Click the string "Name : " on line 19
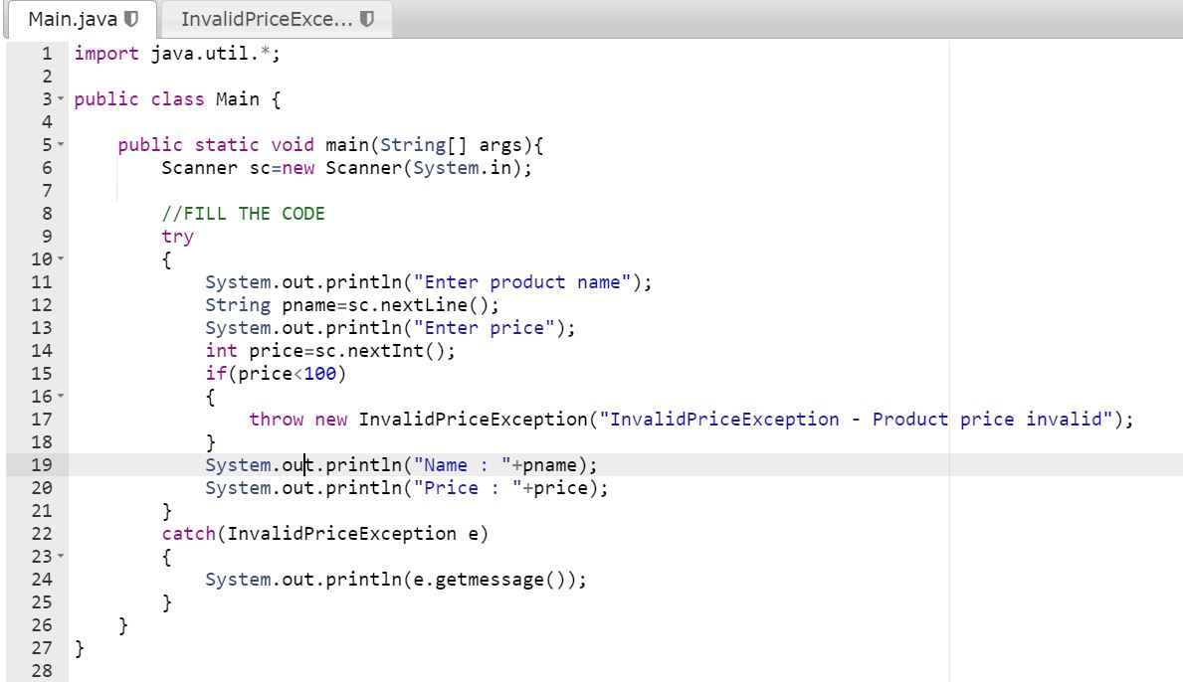The height and width of the screenshot is (682, 1183). click(x=462, y=465)
